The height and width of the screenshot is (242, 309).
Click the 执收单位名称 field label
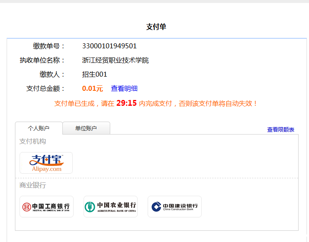(x=42, y=60)
